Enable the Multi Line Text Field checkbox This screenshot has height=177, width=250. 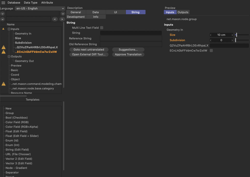[102, 28]
